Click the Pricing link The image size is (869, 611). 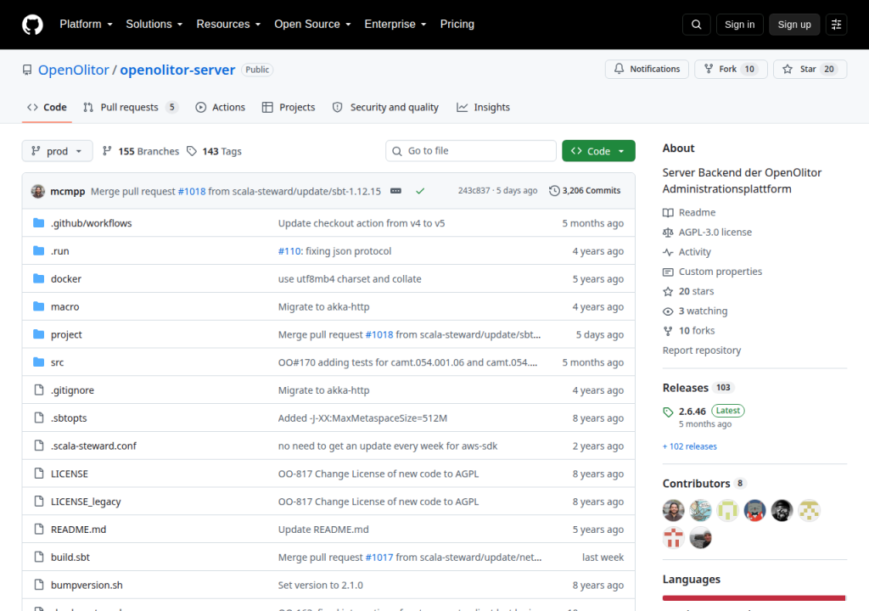[x=457, y=25]
